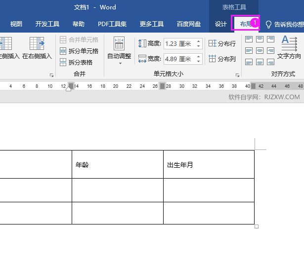Switch to the table 设计 (Design) tab
304x260 pixels.
pyautogui.click(x=221, y=24)
